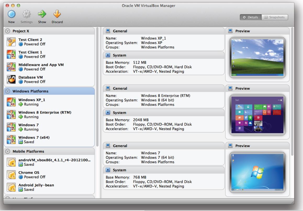Click 'Test Client 2' name text
This screenshot has width=303, height=211.
tap(30, 39)
